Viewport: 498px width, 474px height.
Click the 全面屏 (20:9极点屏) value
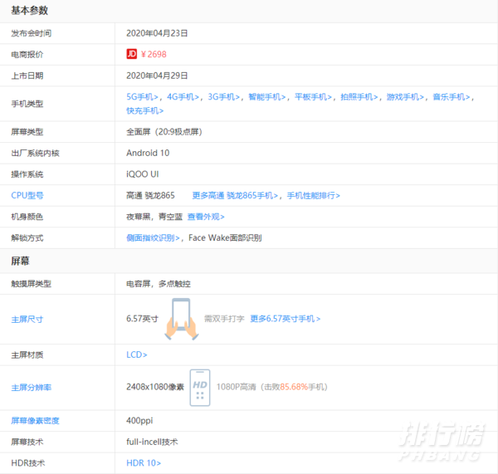(164, 132)
